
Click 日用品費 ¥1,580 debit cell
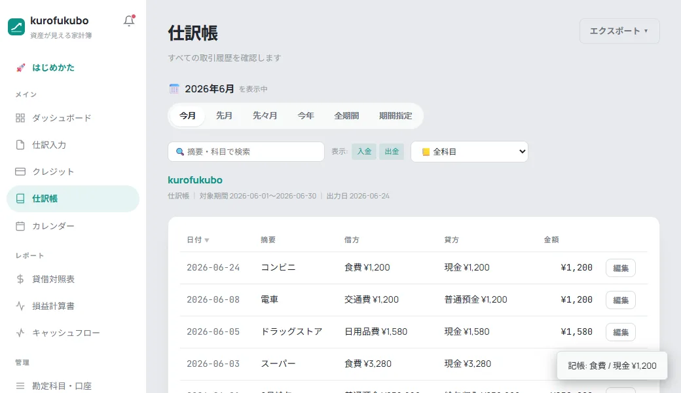(376, 332)
